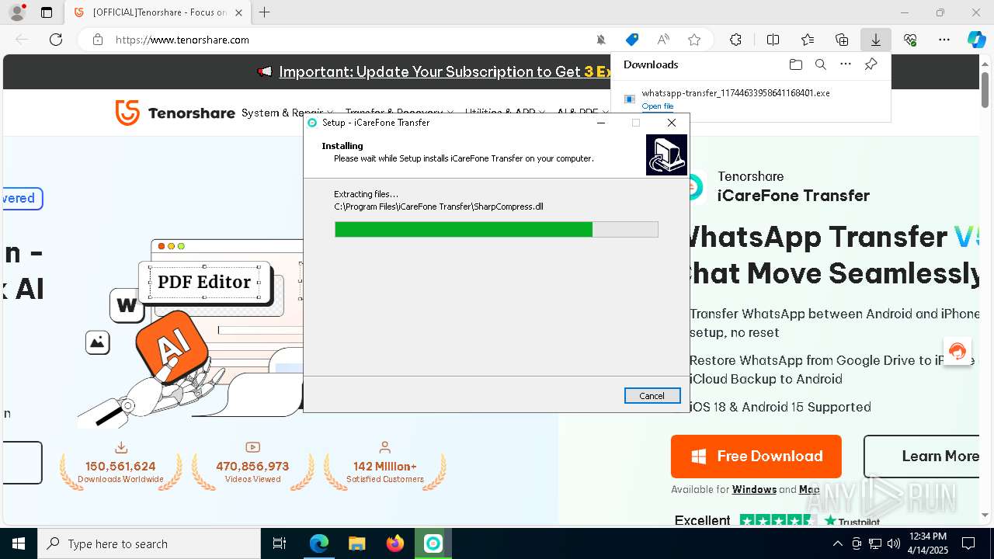Search downloads in Downloads panel
This screenshot has height=559, width=994.
820,64
